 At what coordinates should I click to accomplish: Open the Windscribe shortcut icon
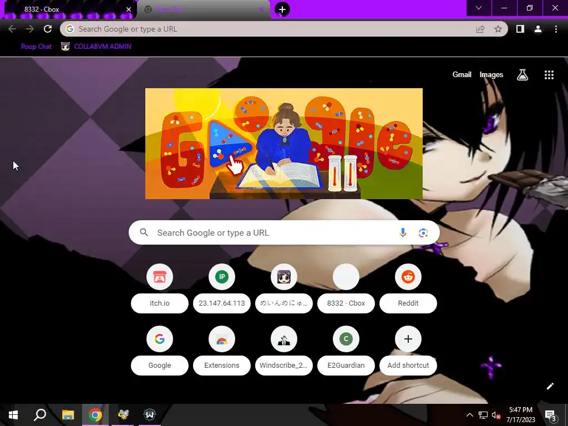284,339
